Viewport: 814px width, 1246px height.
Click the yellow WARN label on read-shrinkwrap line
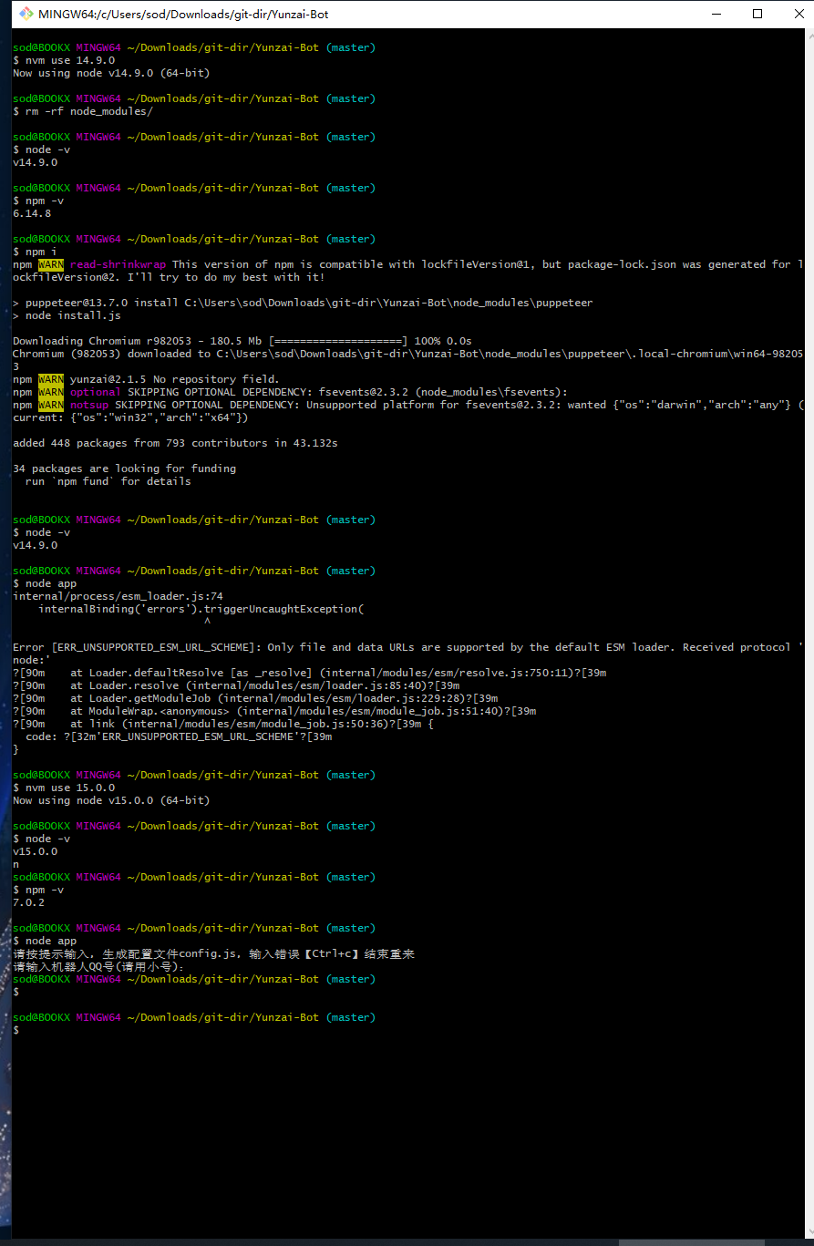coord(49,263)
